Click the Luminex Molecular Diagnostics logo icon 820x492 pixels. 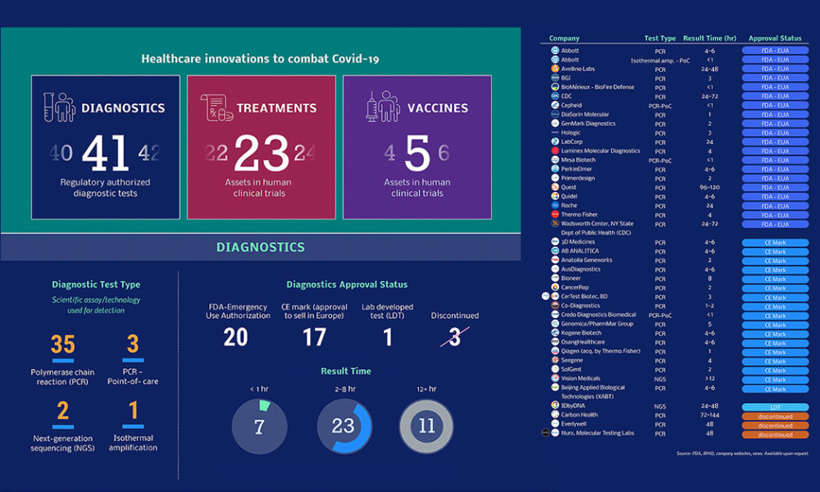[x=555, y=151]
